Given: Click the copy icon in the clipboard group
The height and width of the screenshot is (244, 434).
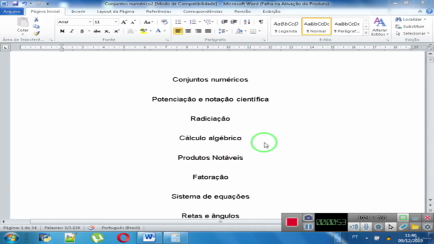Looking at the screenshot, I should point(36,26).
